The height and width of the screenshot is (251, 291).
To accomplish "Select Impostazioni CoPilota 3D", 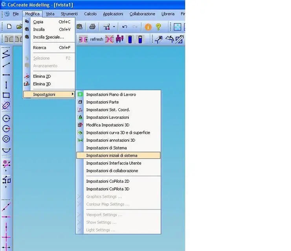I will tap(118, 189).
